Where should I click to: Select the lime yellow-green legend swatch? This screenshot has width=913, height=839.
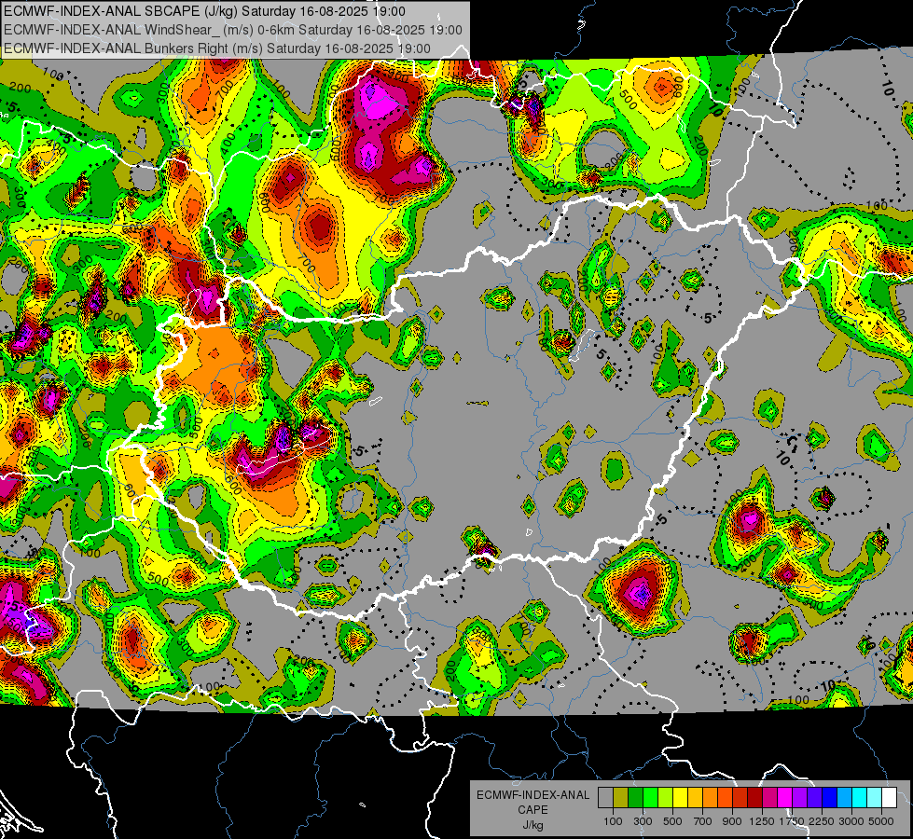click(665, 797)
